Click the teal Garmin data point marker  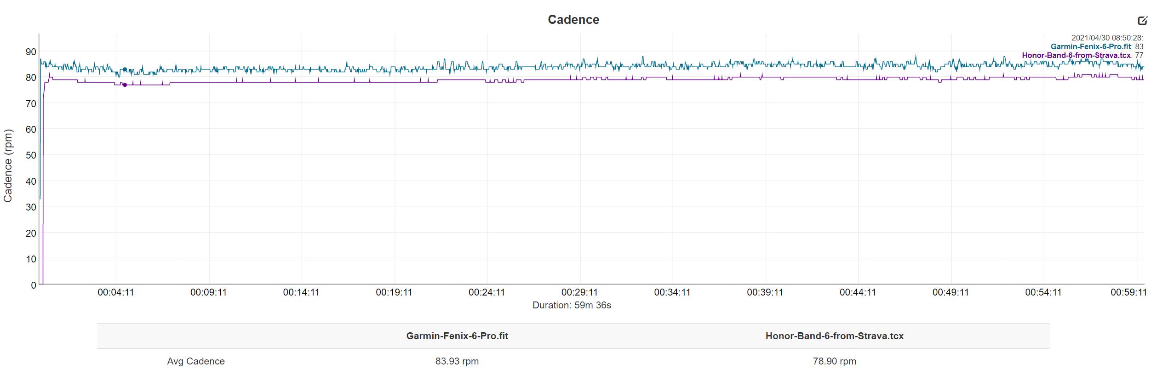(125, 69)
